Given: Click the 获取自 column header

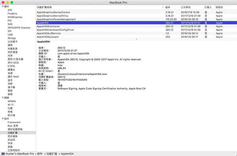Looking at the screenshot, I should pos(220,7).
